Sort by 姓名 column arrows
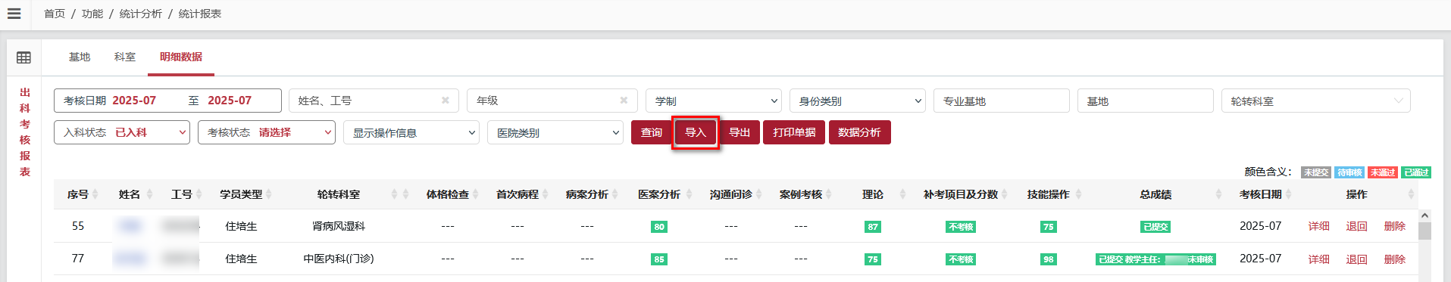The width and height of the screenshot is (1451, 282). 150,194
